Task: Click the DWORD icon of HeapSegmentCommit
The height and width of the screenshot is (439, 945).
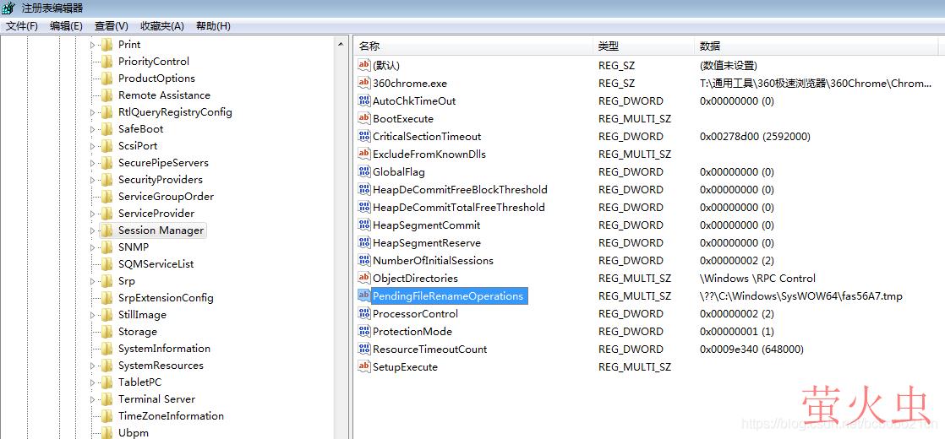Action: pyautogui.click(x=364, y=225)
